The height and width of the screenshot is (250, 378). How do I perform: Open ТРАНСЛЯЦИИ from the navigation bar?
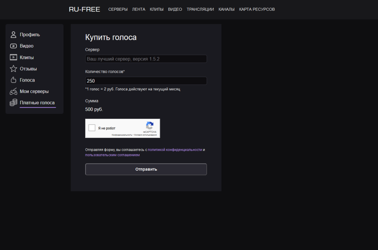pos(200,9)
